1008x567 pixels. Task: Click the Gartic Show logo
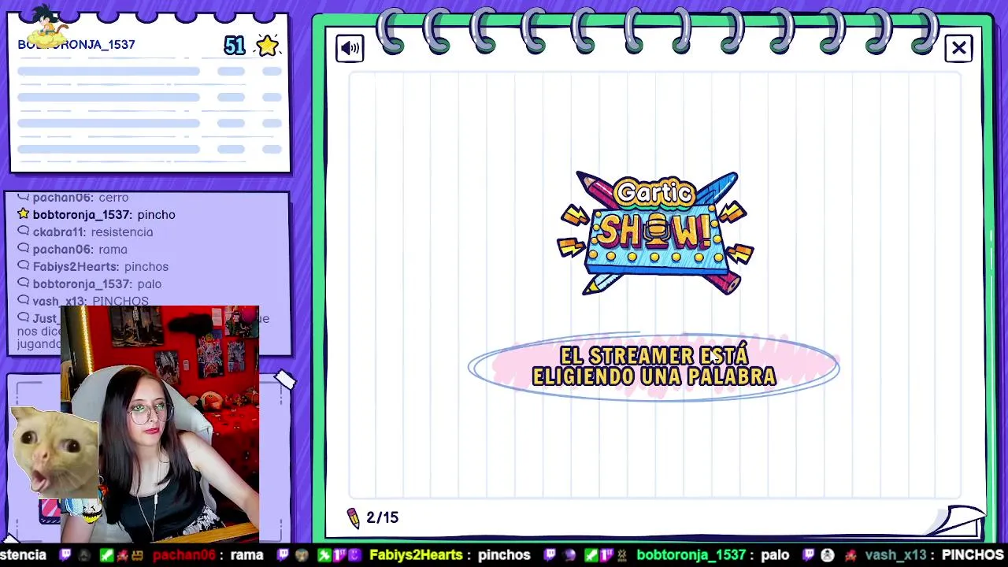pos(655,232)
